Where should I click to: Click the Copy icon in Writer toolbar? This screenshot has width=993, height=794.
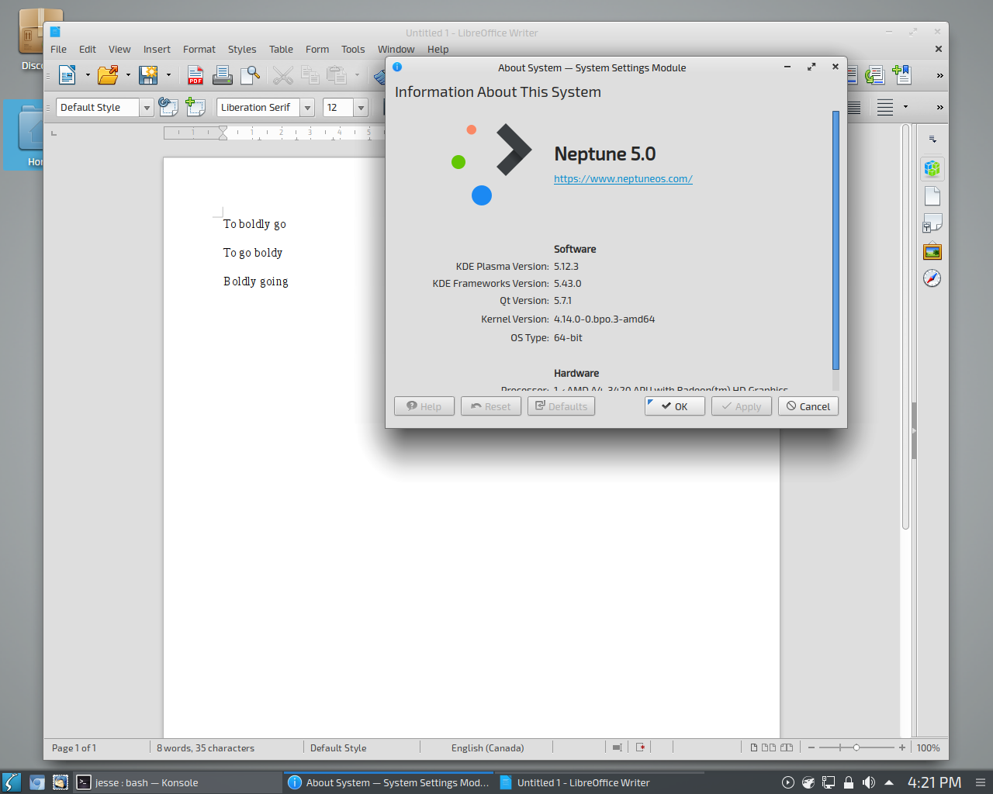coord(310,75)
